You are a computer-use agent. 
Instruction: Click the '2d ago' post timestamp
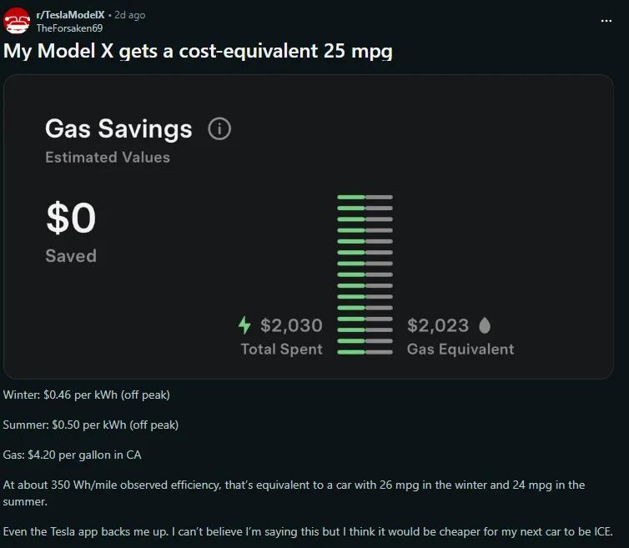(x=129, y=15)
